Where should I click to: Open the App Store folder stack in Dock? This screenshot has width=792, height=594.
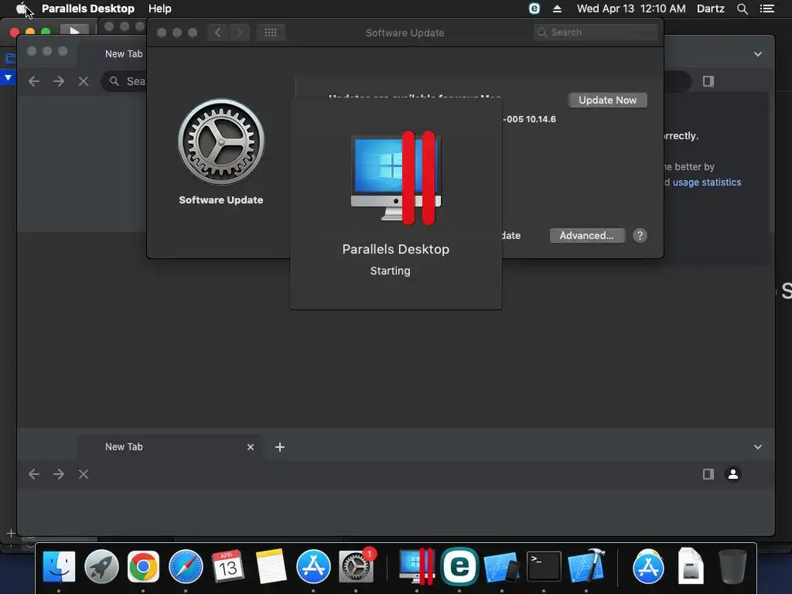[649, 566]
